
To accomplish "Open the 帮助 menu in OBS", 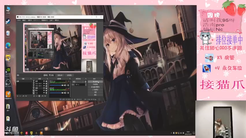I will (57, 20).
